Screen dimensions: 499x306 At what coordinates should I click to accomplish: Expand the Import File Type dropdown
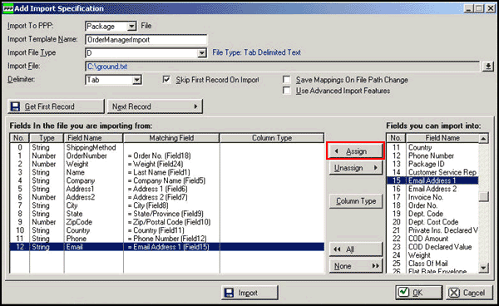(x=202, y=53)
